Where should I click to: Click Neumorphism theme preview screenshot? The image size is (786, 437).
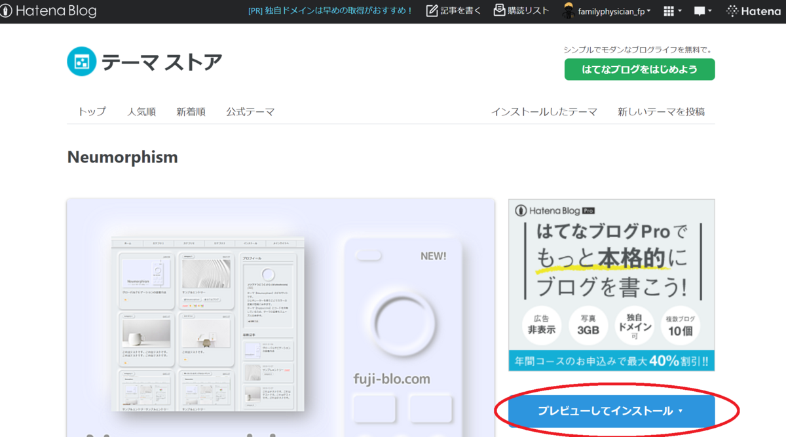[x=280, y=318]
